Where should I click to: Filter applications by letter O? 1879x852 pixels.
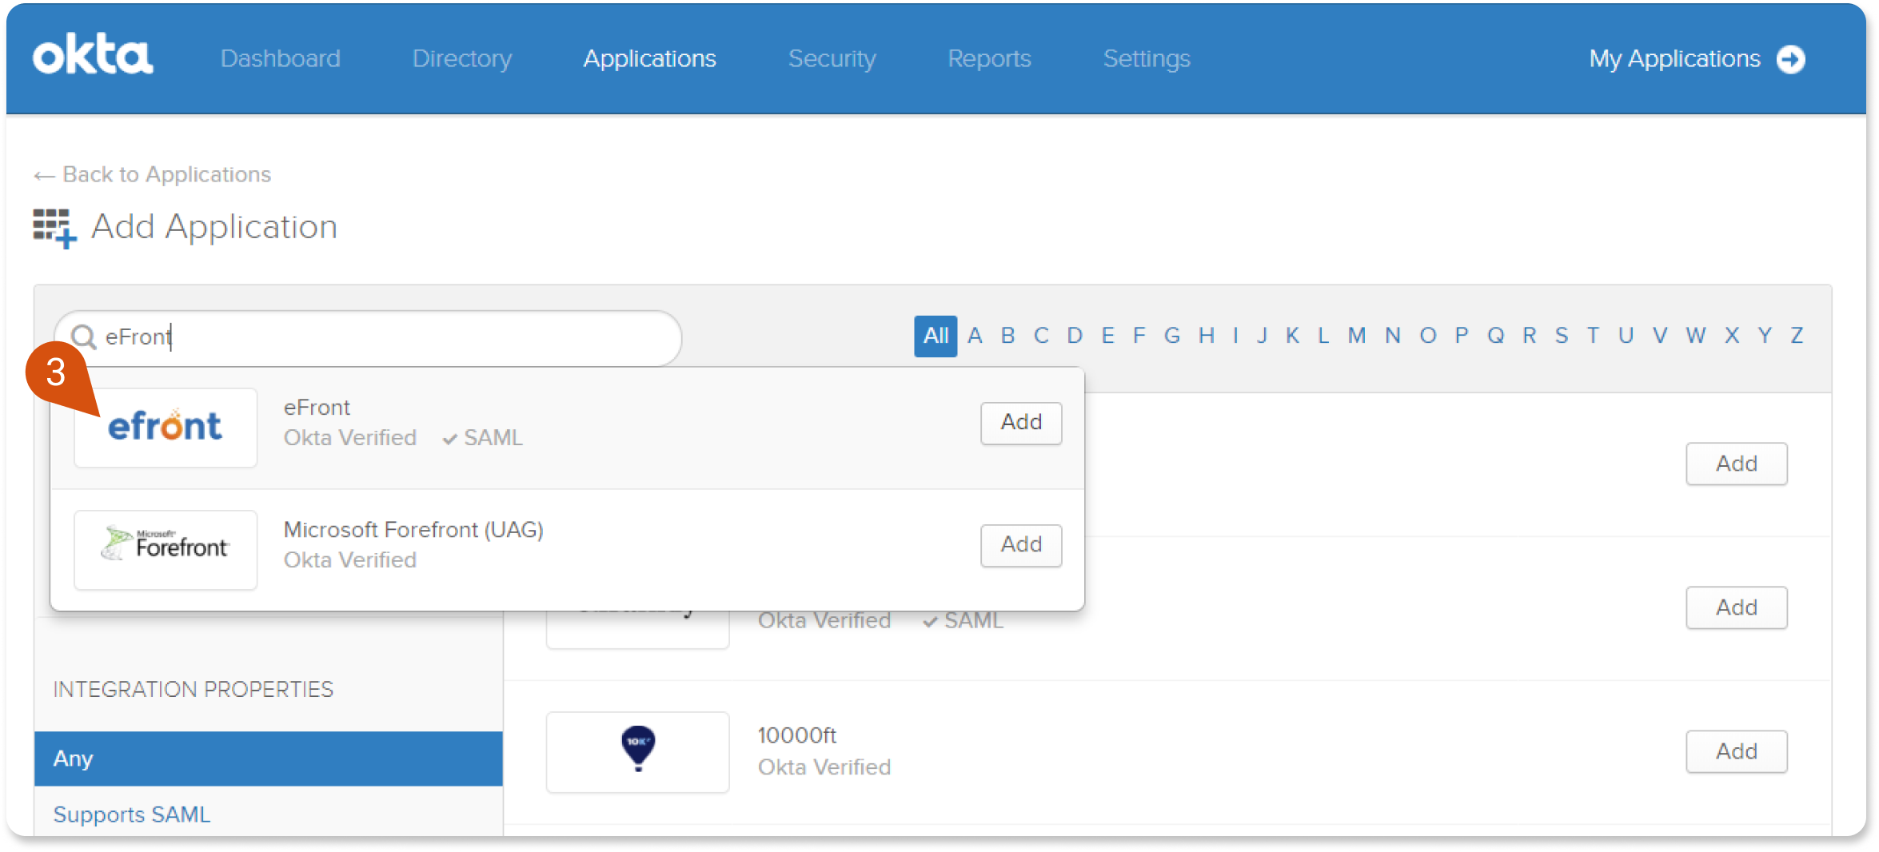click(x=1428, y=336)
